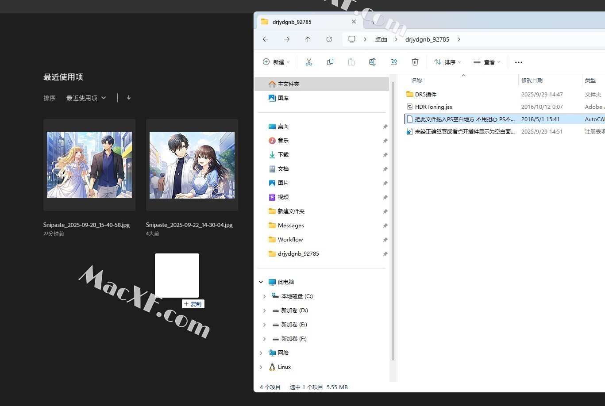Unpin the 下载 folder from quick access
Image resolution: width=605 pixels, height=406 pixels.
click(x=385, y=155)
